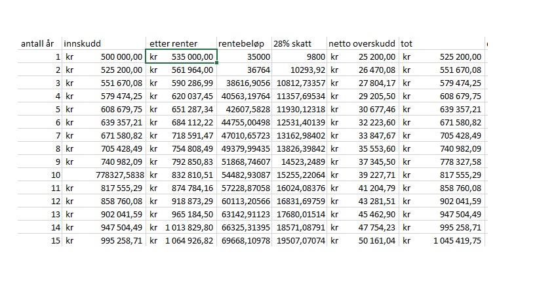Select etter renter cell 620 037,45

(181, 96)
